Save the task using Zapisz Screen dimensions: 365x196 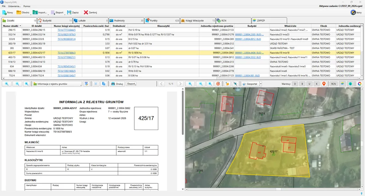(x=73, y=13)
